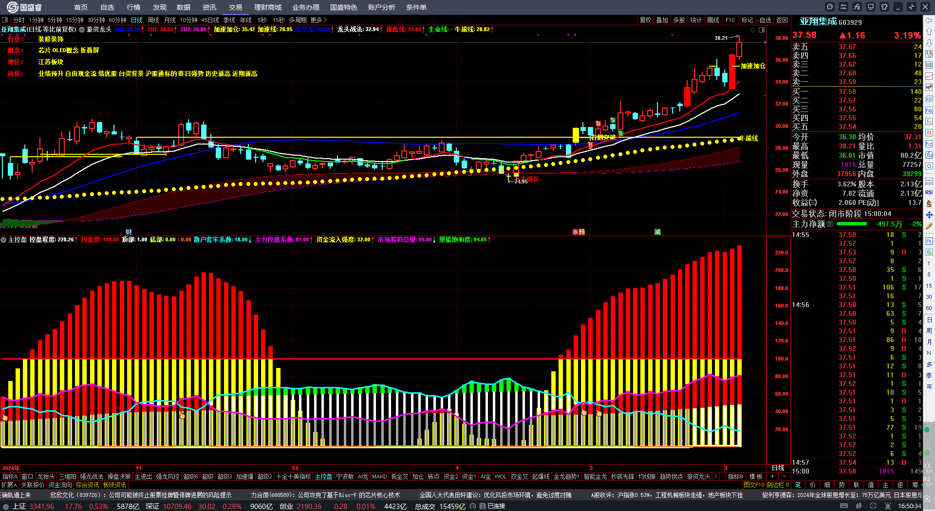Open the f(x) formula sidebar icon
The width and height of the screenshot is (935, 511).
click(929, 155)
